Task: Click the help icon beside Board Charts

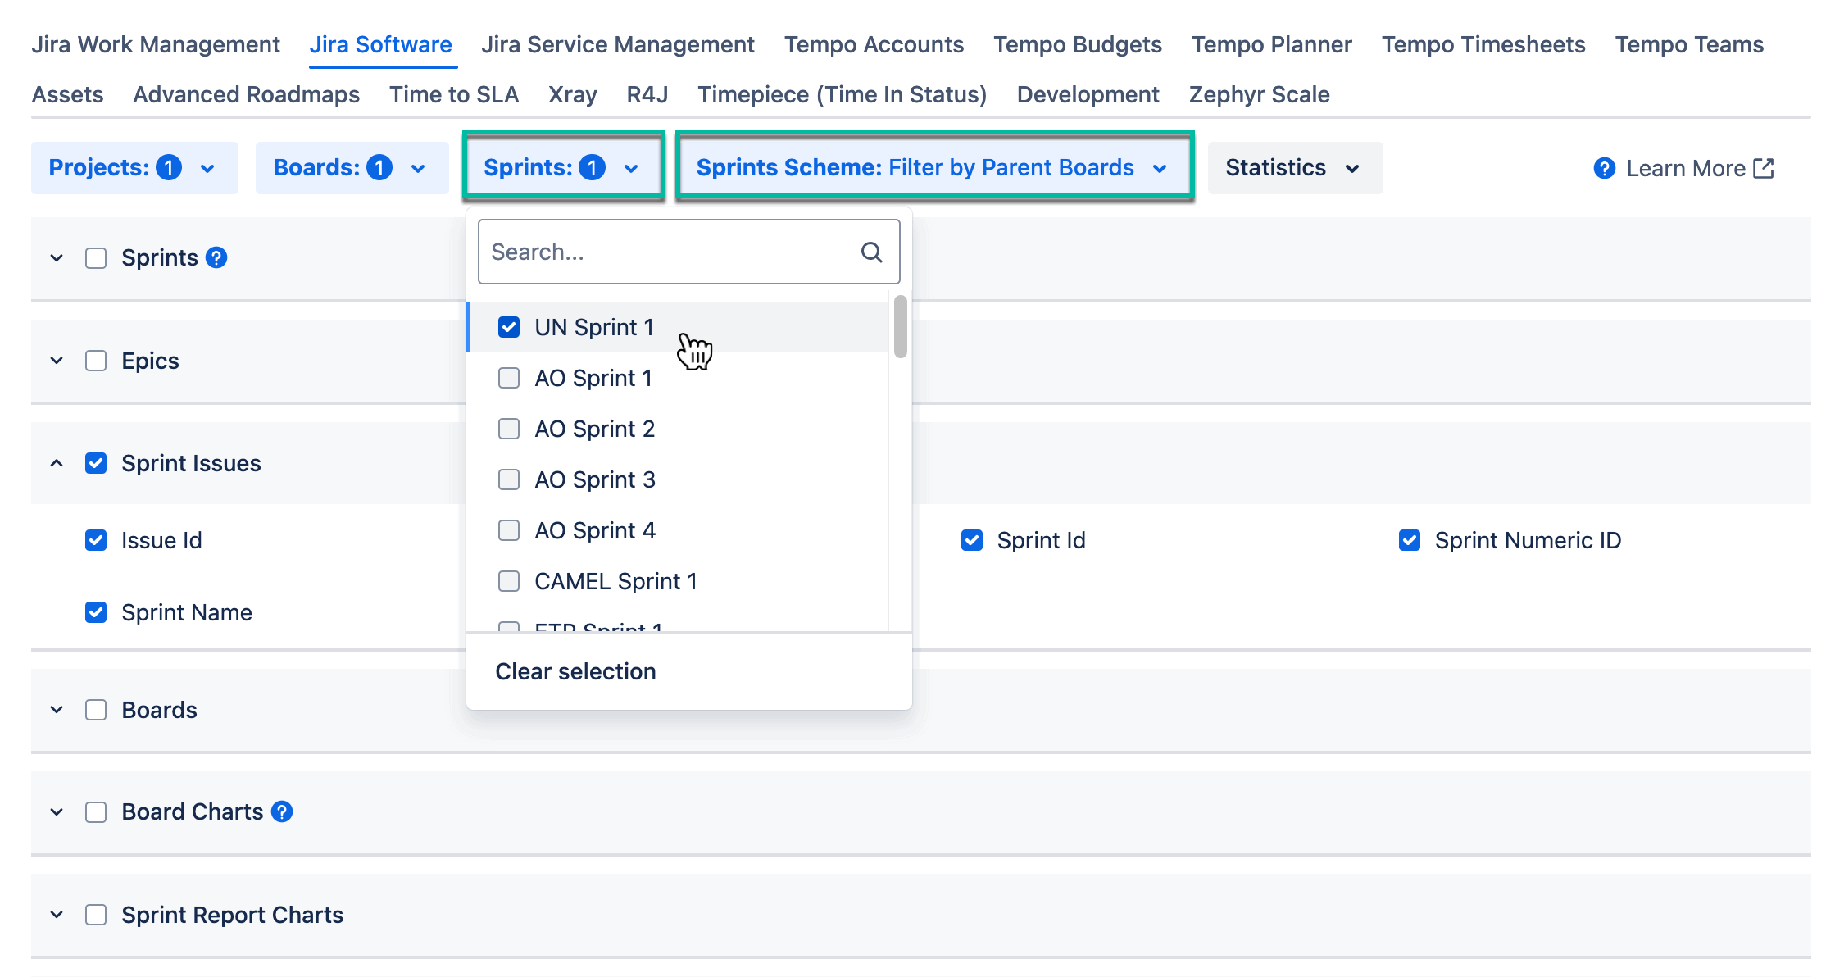Action: (x=282, y=811)
